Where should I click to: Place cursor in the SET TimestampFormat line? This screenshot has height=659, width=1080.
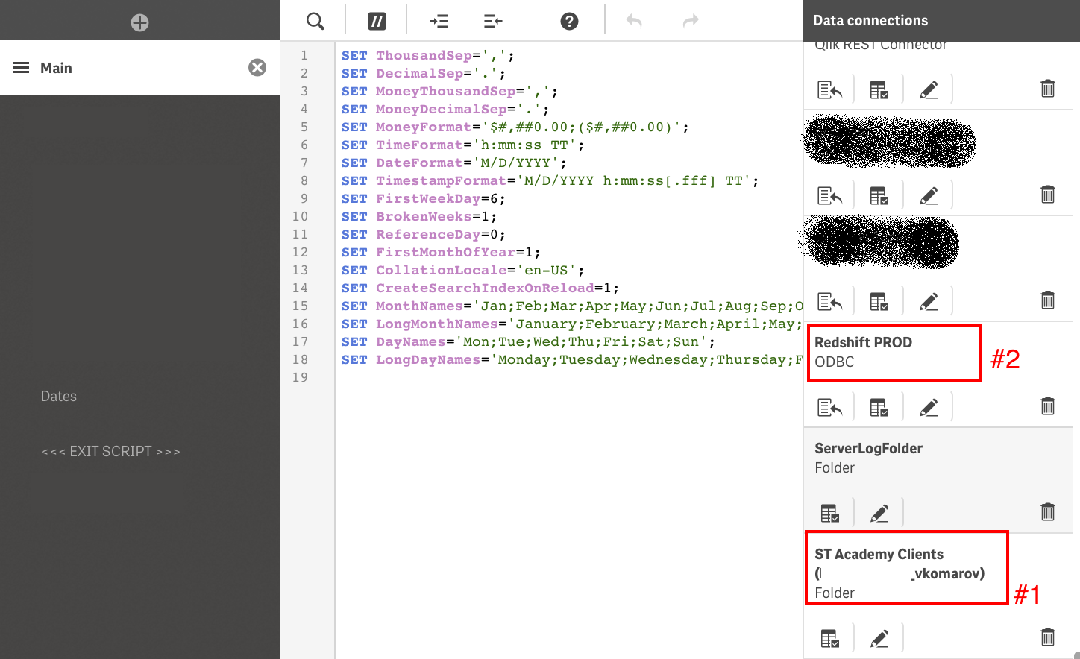click(x=550, y=180)
